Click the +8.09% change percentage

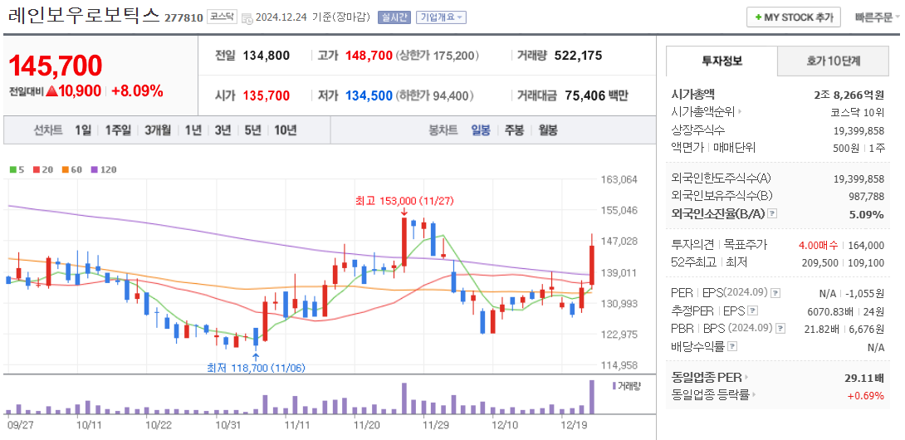click(x=137, y=90)
